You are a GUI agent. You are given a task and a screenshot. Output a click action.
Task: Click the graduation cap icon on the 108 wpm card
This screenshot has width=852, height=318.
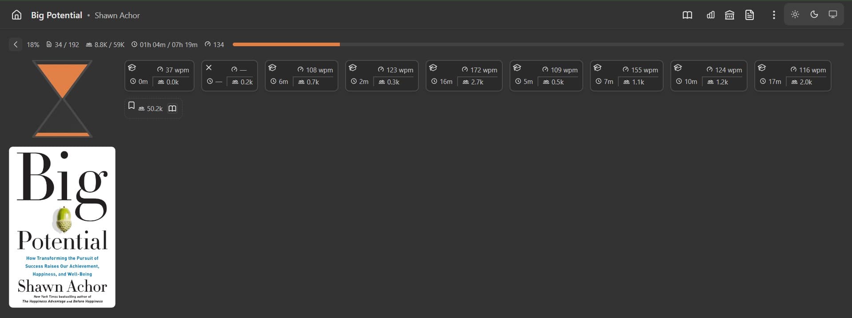(x=272, y=68)
